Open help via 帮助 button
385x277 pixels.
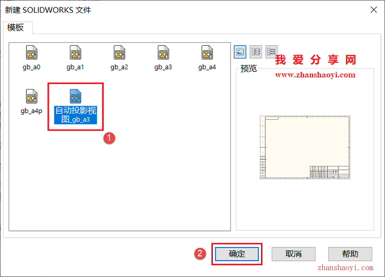tap(350, 254)
